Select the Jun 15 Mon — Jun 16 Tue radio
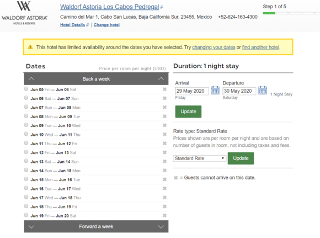320x238 pixels. 26,179
